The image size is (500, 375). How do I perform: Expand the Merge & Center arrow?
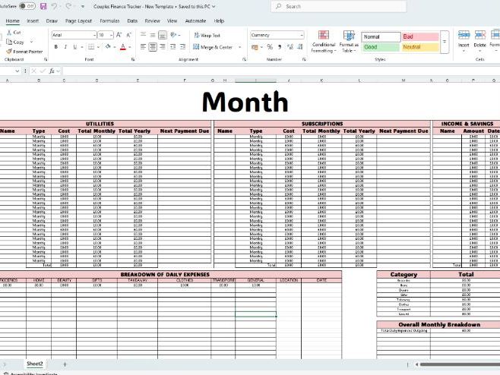240,47
